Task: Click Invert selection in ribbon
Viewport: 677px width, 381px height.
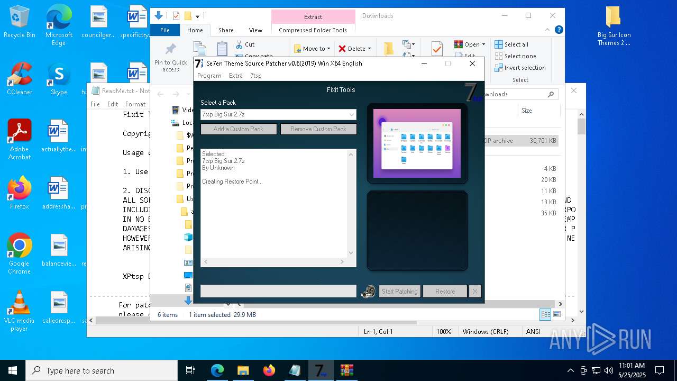Action: tap(520, 68)
